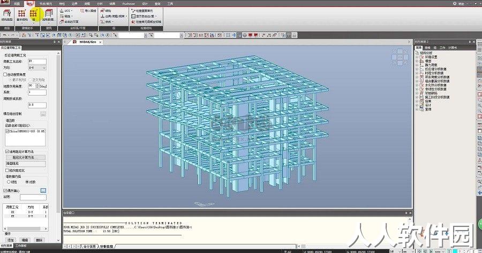Screen dimensions: 482x253
Task: Click the 命名的平面 named plane icon
Action: 62,22
